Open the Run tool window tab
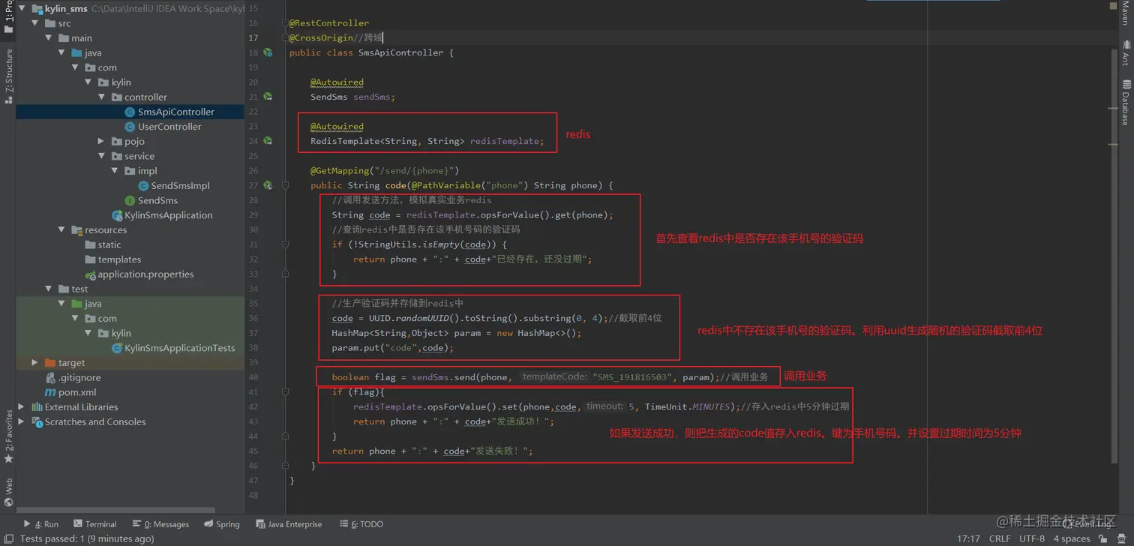The width and height of the screenshot is (1134, 546). (41, 524)
